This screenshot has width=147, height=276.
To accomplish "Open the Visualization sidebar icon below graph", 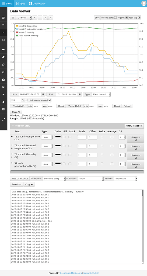I will (x=3, y=40).
